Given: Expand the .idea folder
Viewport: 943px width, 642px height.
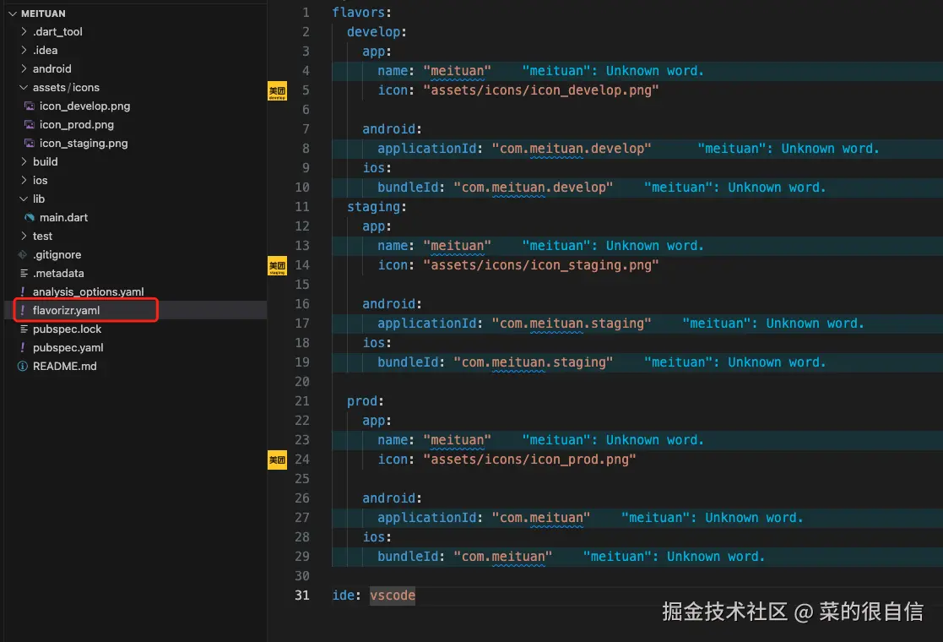Looking at the screenshot, I should click(24, 50).
